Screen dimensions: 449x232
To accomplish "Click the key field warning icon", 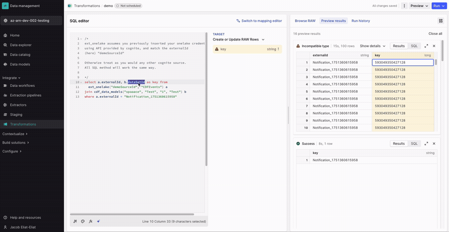I will click(x=217, y=49).
